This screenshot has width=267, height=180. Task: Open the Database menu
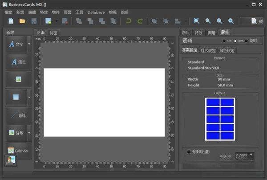coord(96,12)
